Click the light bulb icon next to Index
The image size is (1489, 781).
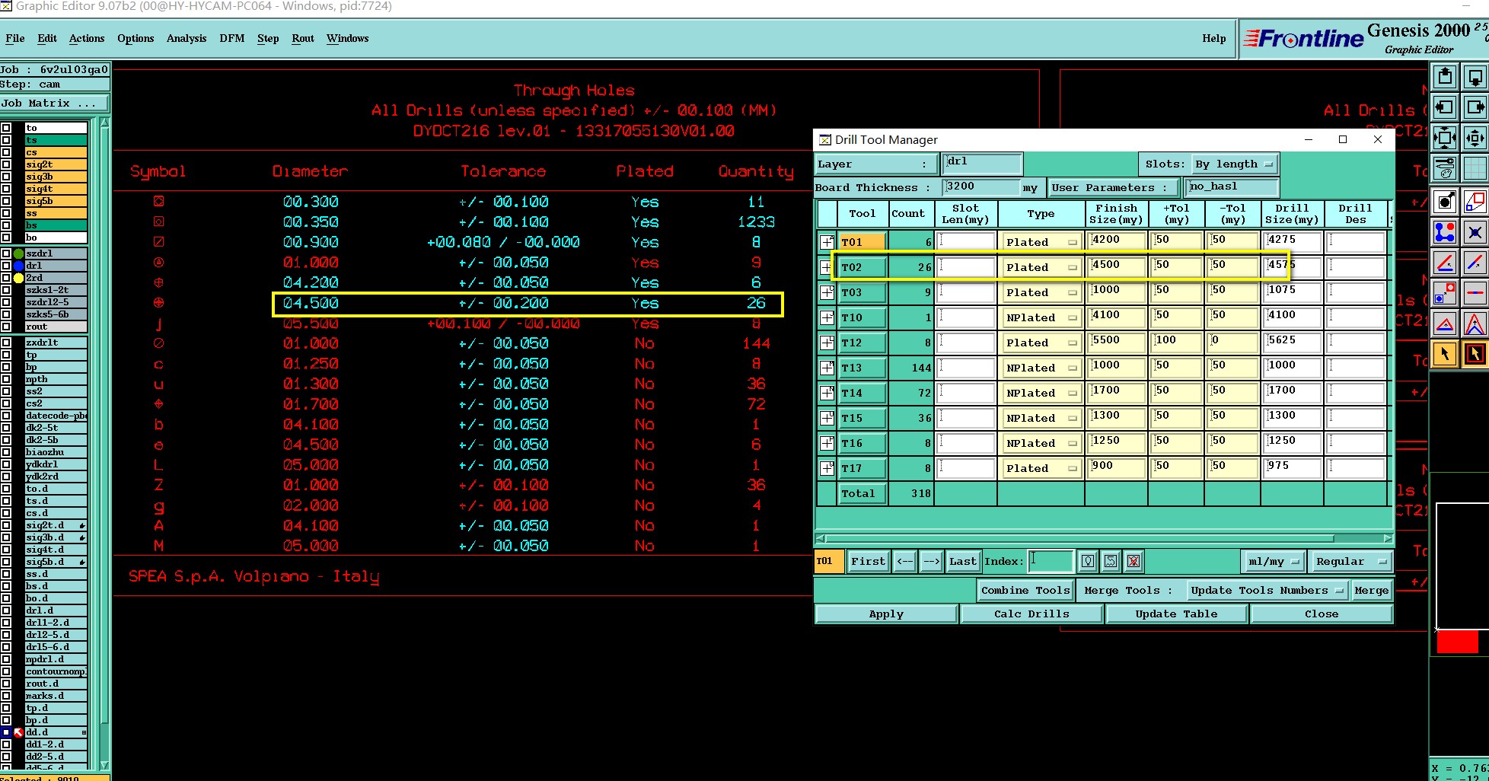point(1088,561)
